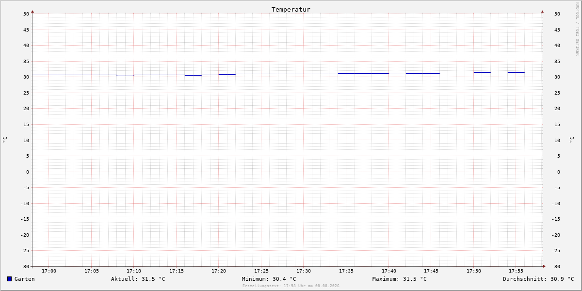Screen dimensions: 582x291
Task: Click the Erstellungszeit timestamp footer text
Action: pos(291,286)
